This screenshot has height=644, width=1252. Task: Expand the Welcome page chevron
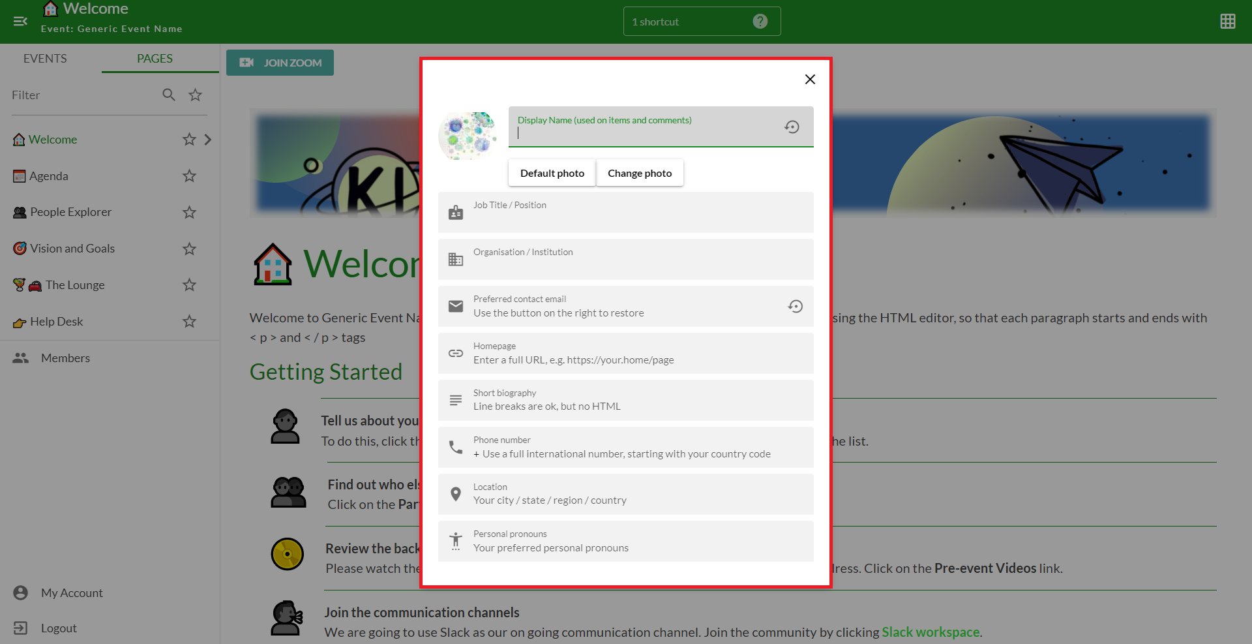[x=208, y=140]
